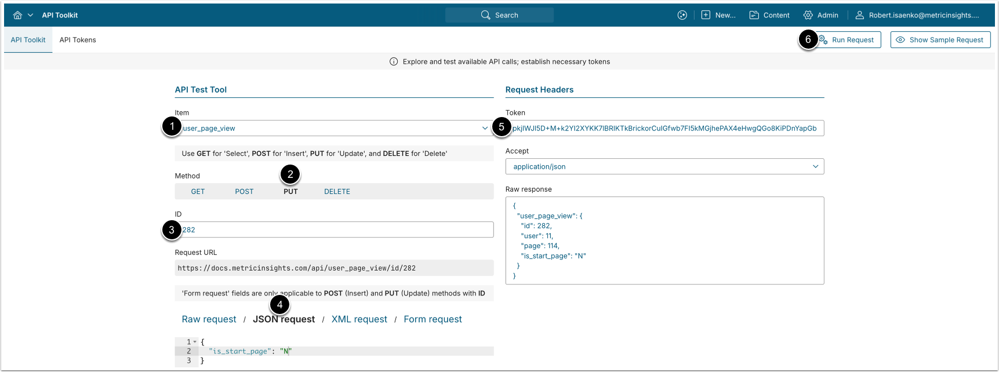Select the POST method
This screenshot has width=999, height=372.
click(x=244, y=192)
